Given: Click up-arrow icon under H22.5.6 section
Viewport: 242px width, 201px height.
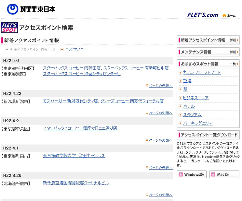Looking at the screenshot, I should pos(147,86).
